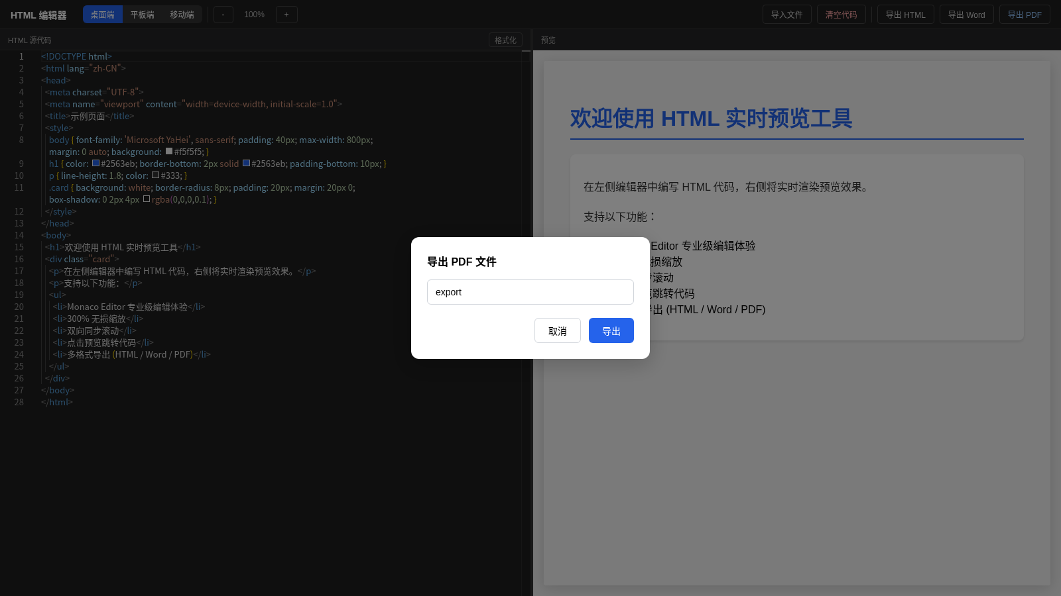
Task: Click the <title>示例页面</title> code line
Action: pyautogui.click(x=90, y=116)
